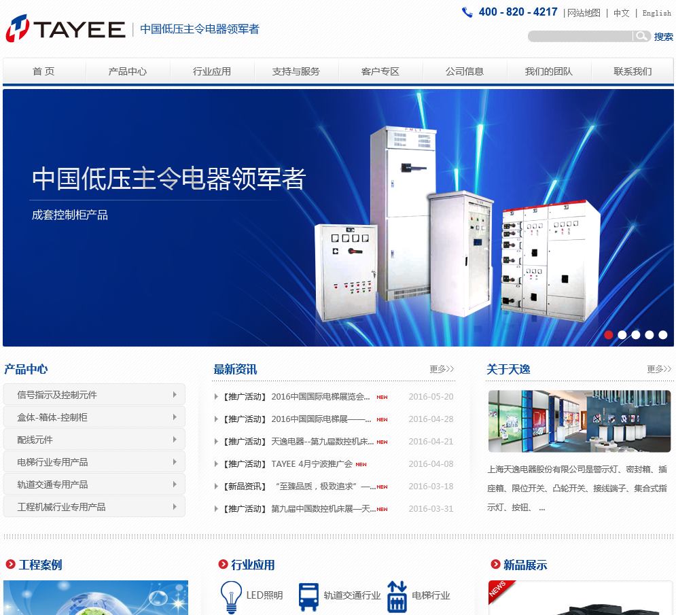Click red arrow icon beside 新品展示

(x=495, y=564)
